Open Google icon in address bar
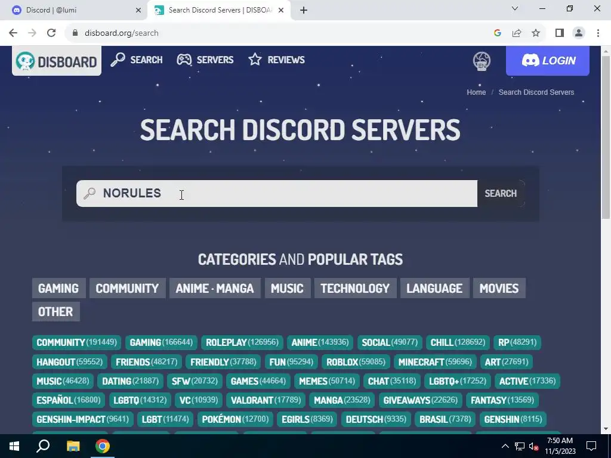 (497, 33)
